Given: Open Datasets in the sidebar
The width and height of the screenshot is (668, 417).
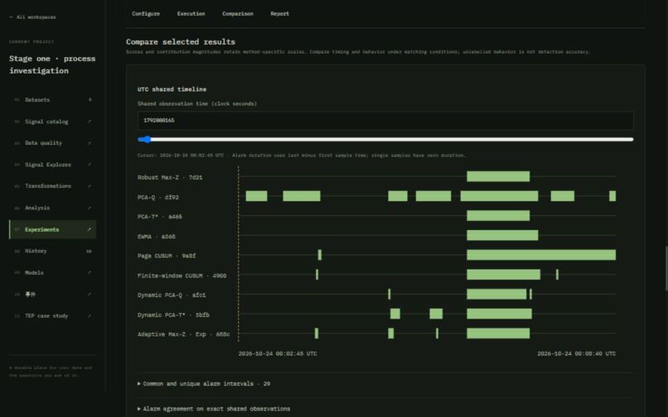Looking at the screenshot, I should pos(53,99).
